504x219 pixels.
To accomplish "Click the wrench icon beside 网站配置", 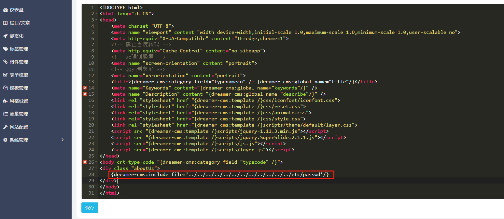I will coord(5,127).
